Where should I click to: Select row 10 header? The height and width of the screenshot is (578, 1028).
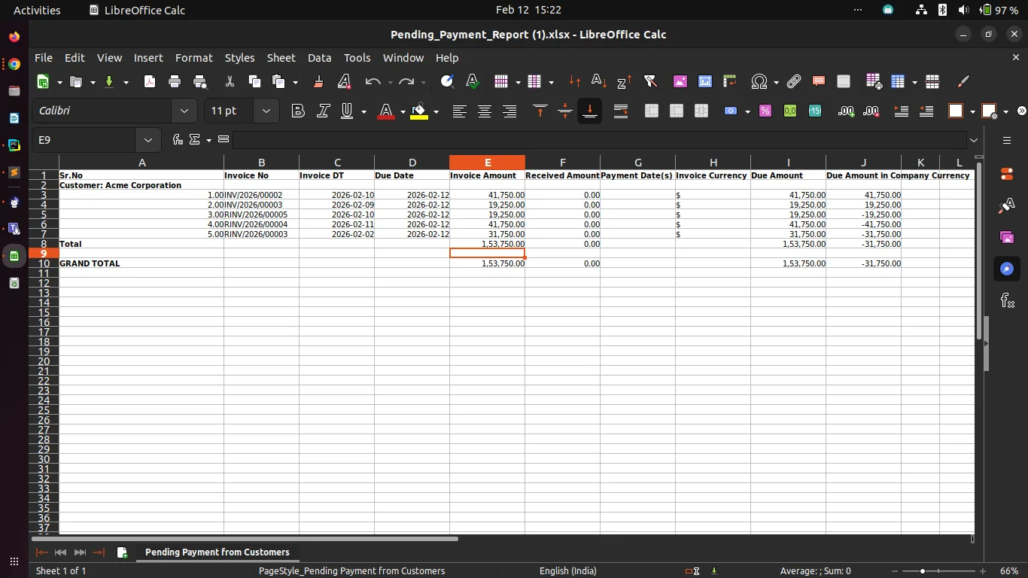(x=44, y=263)
